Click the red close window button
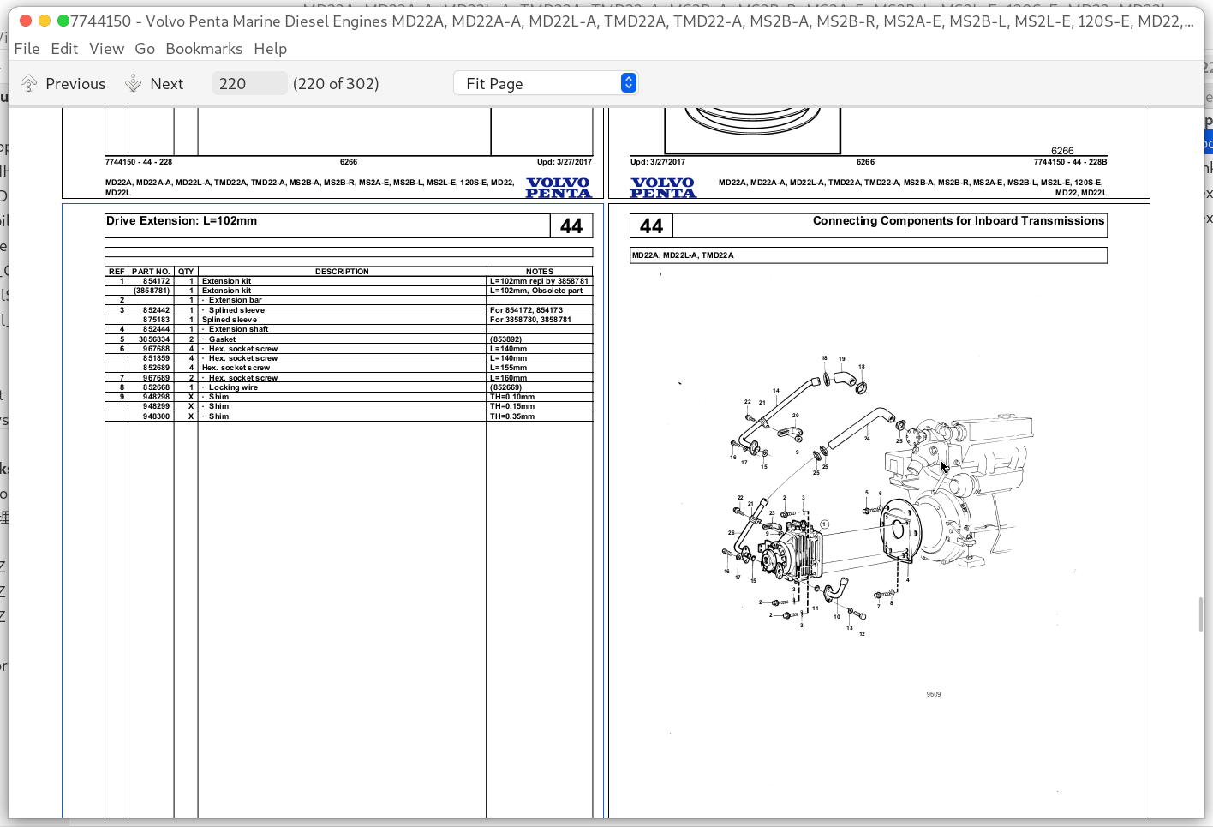 [26, 21]
